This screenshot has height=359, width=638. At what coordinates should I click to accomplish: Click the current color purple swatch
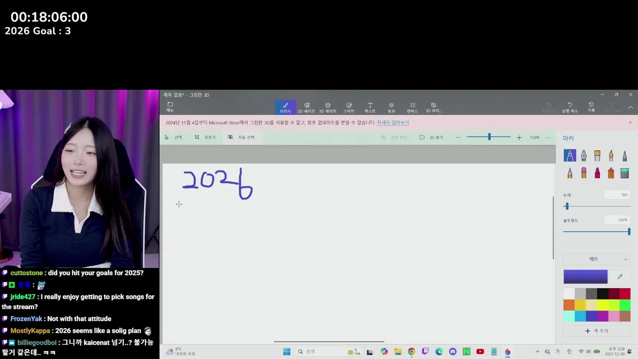tap(586, 276)
